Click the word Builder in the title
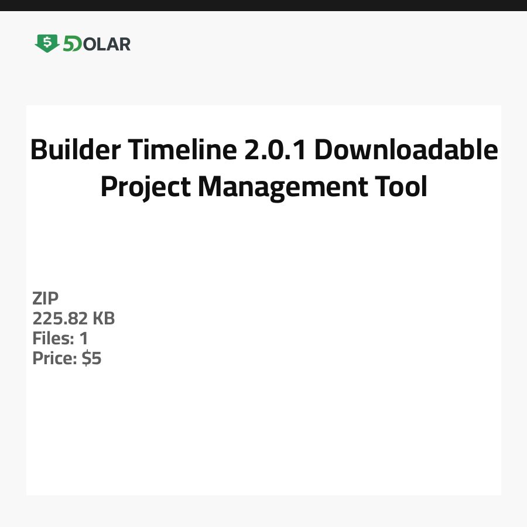This screenshot has height=527, width=527. point(74,150)
